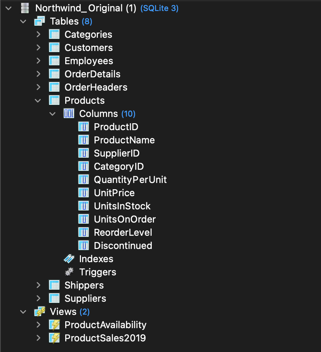The image size is (321, 352).
Task: Click the SQLite 3 label
Action: click(x=159, y=8)
